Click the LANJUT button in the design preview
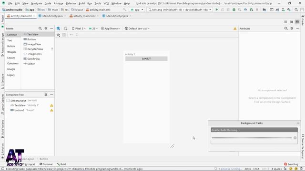This screenshot has height=171, width=305. click(146, 58)
